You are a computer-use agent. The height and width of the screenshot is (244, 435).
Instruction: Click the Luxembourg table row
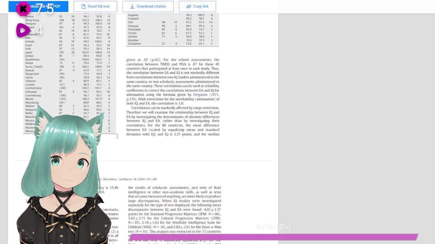pyautogui.click(x=68, y=95)
